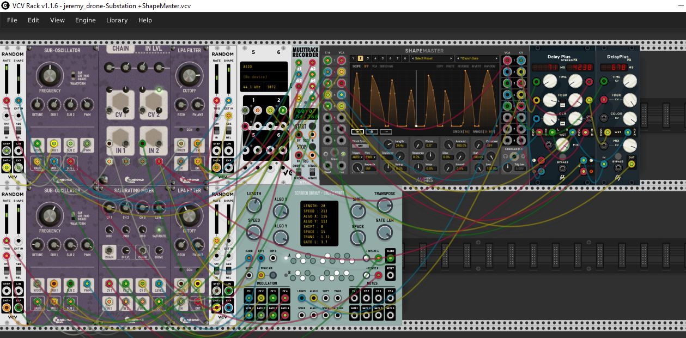Click the headphones icon in ShapeMaster sidechain section

pos(504,156)
